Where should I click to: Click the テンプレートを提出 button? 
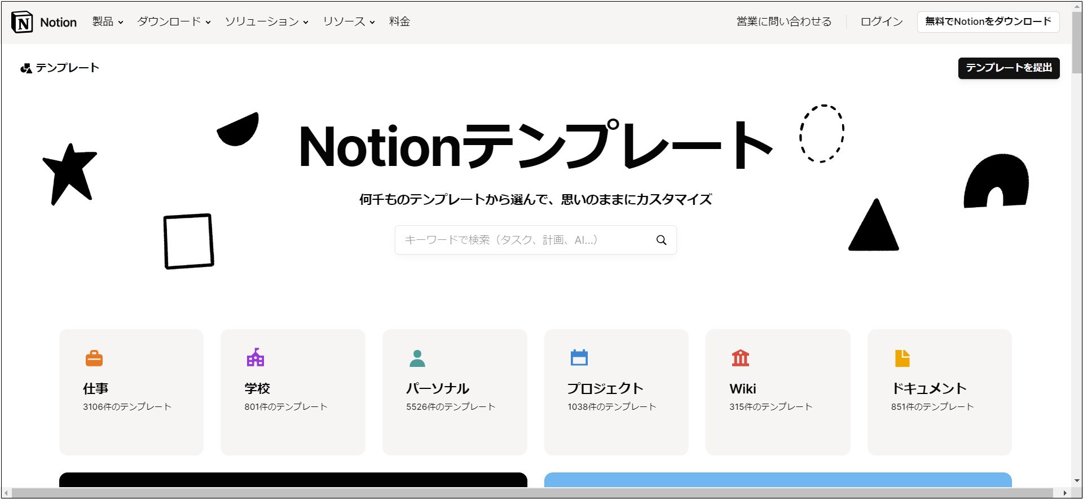point(1008,68)
